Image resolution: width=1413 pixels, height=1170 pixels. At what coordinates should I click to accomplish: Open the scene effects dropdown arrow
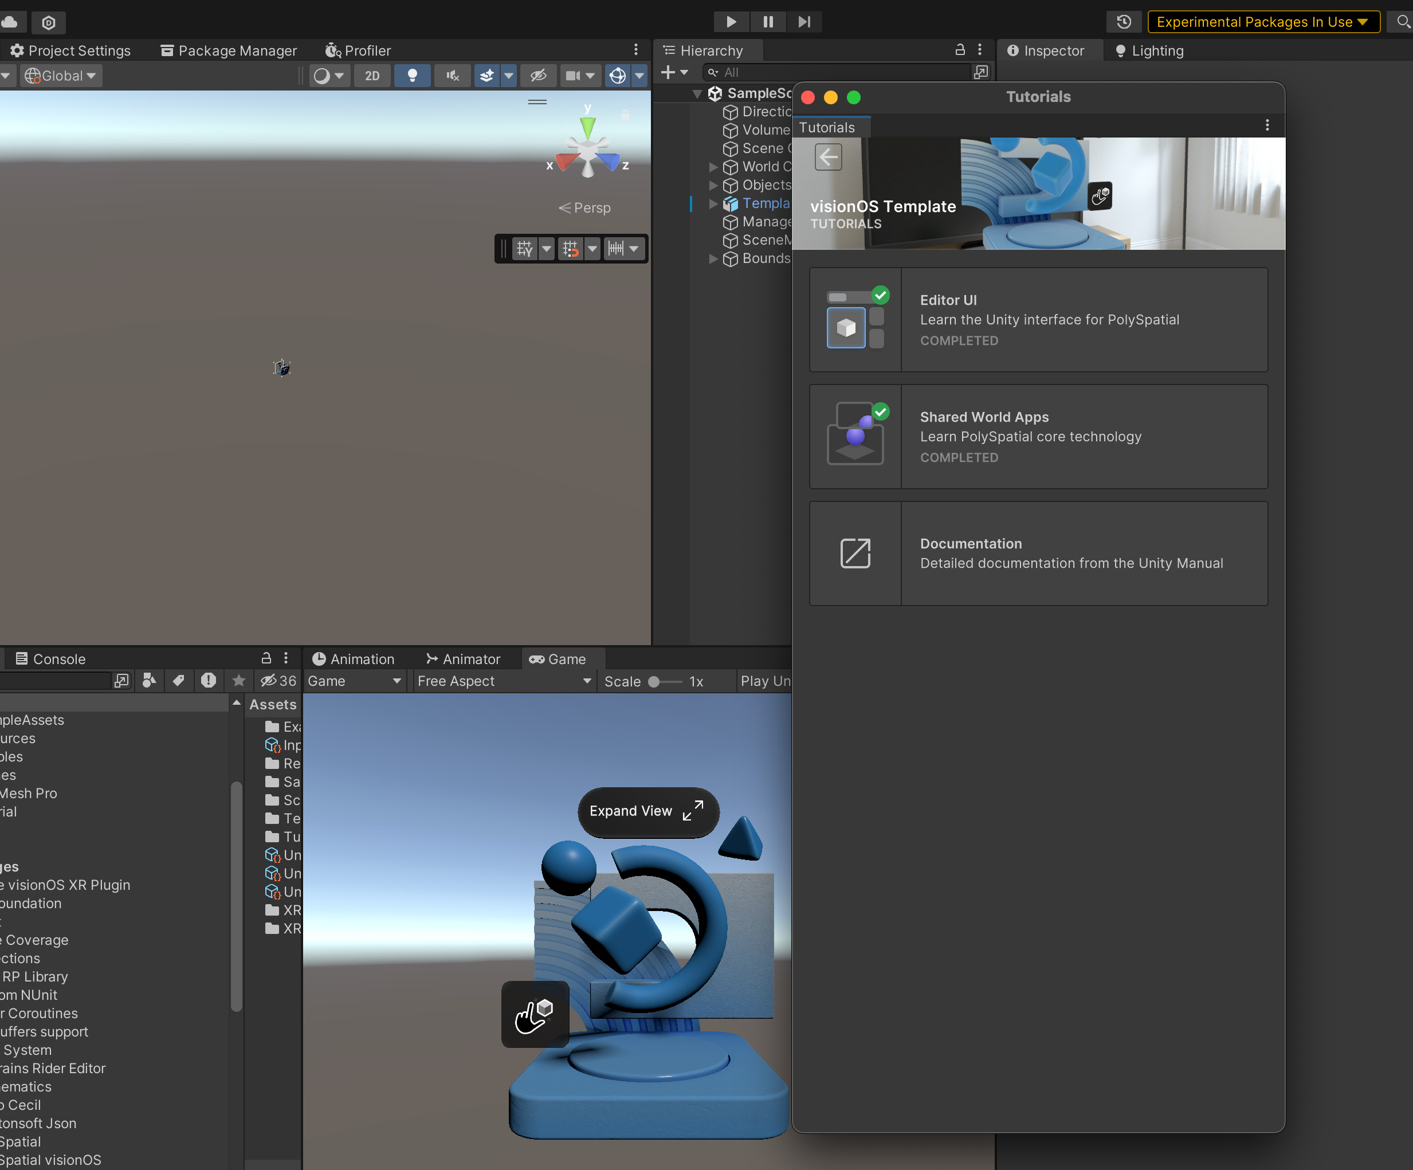click(x=509, y=76)
